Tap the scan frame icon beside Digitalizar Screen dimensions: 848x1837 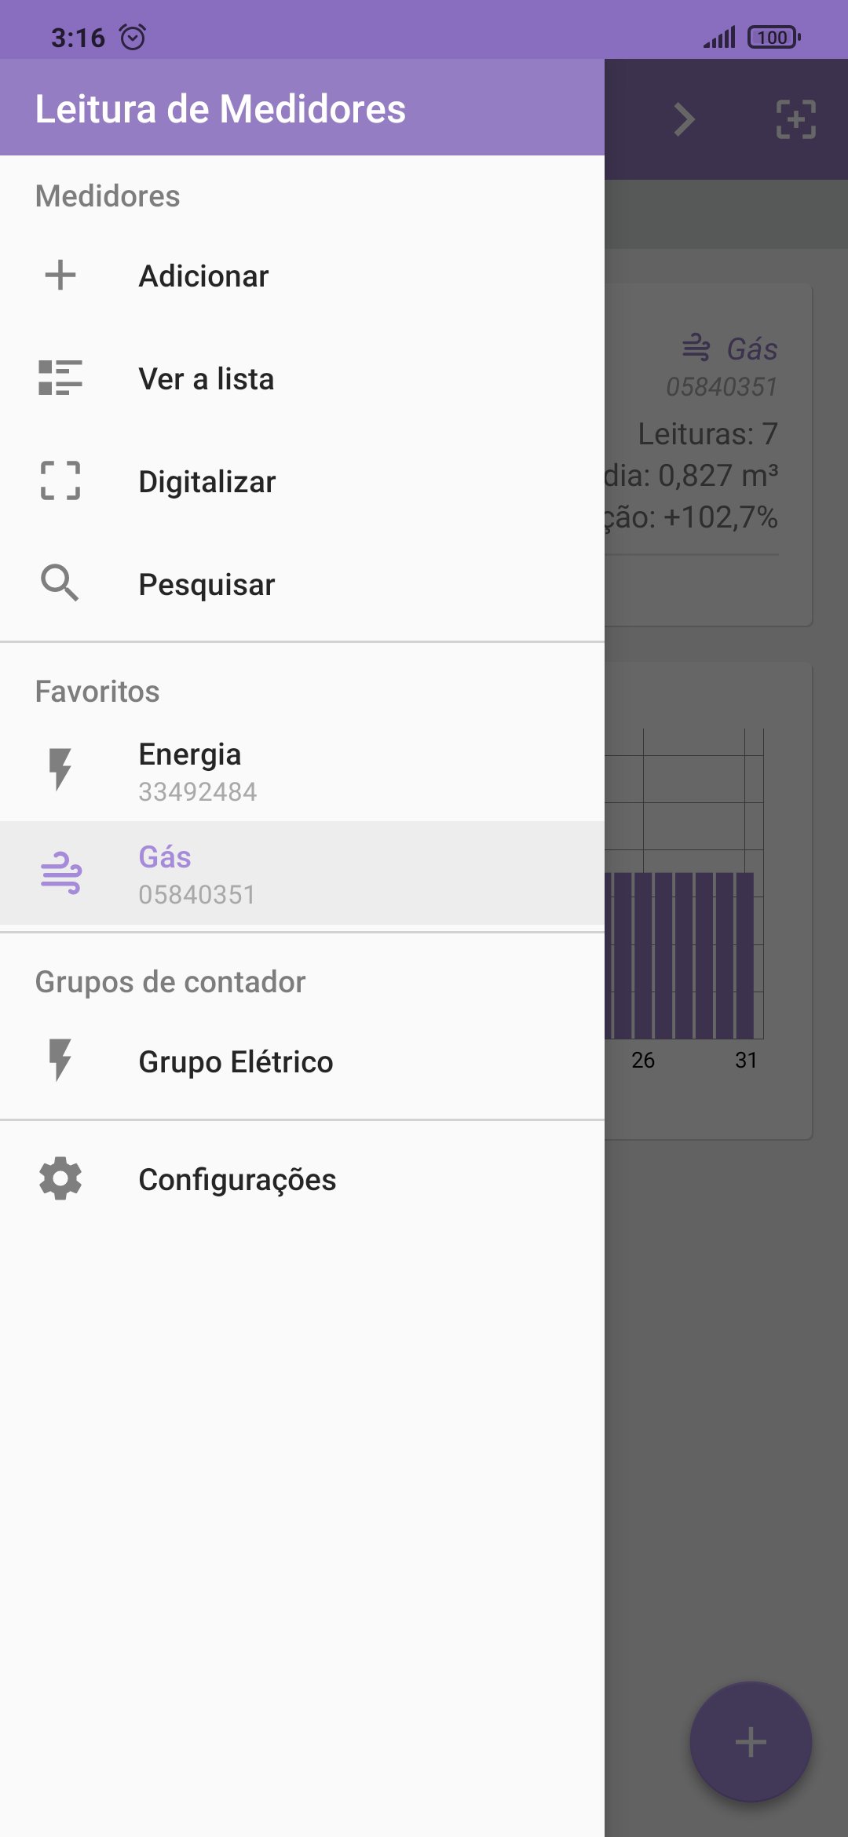coord(60,480)
